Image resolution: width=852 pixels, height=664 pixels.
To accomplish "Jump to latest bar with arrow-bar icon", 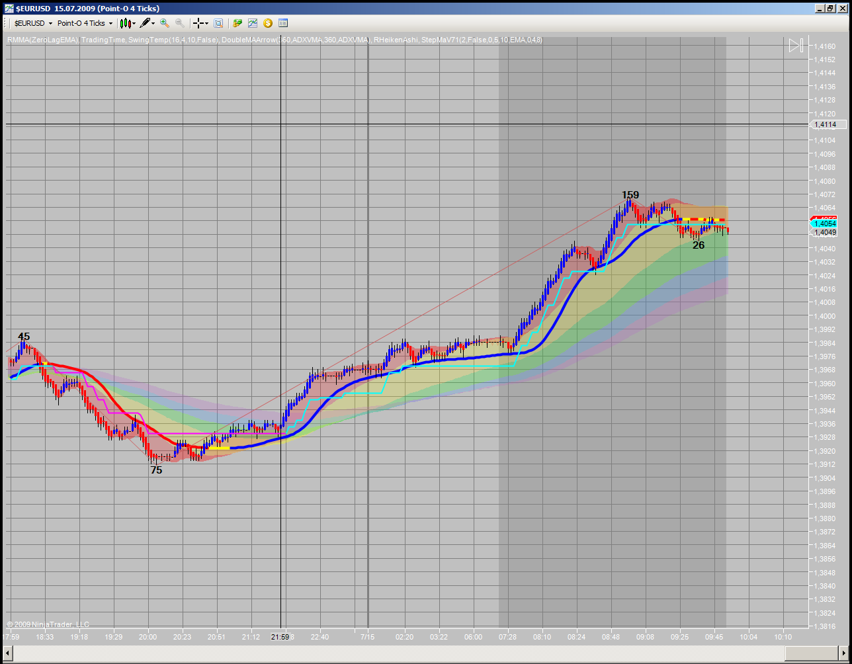I will pyautogui.click(x=796, y=46).
